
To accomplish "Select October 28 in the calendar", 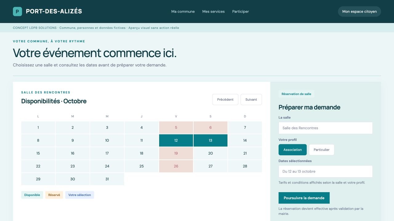I will pyautogui.click(x=245, y=166).
